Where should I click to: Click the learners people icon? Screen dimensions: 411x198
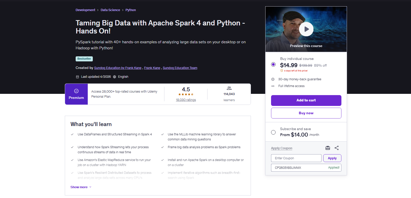[x=229, y=88]
